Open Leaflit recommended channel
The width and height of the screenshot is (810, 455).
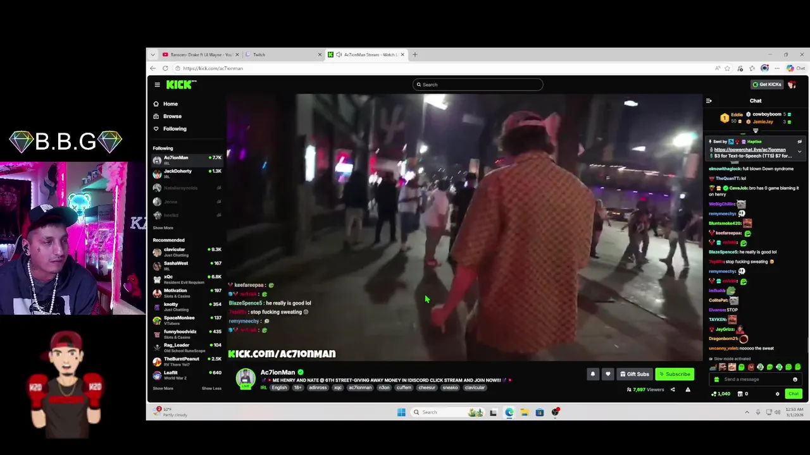click(187, 375)
